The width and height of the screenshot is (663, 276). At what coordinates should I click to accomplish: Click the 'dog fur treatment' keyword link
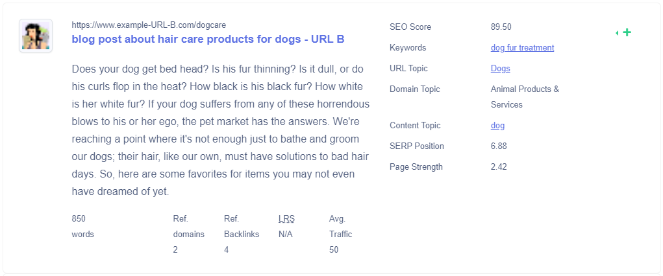[522, 48]
